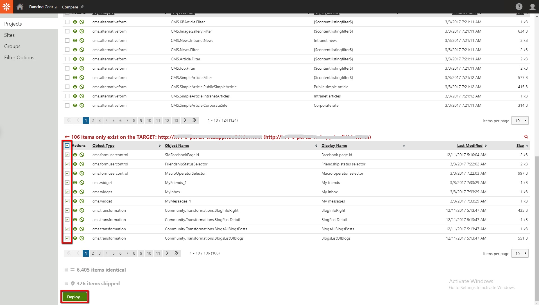View details of MyInbox widget
Screen dimensions: 539x305
tap(75, 192)
